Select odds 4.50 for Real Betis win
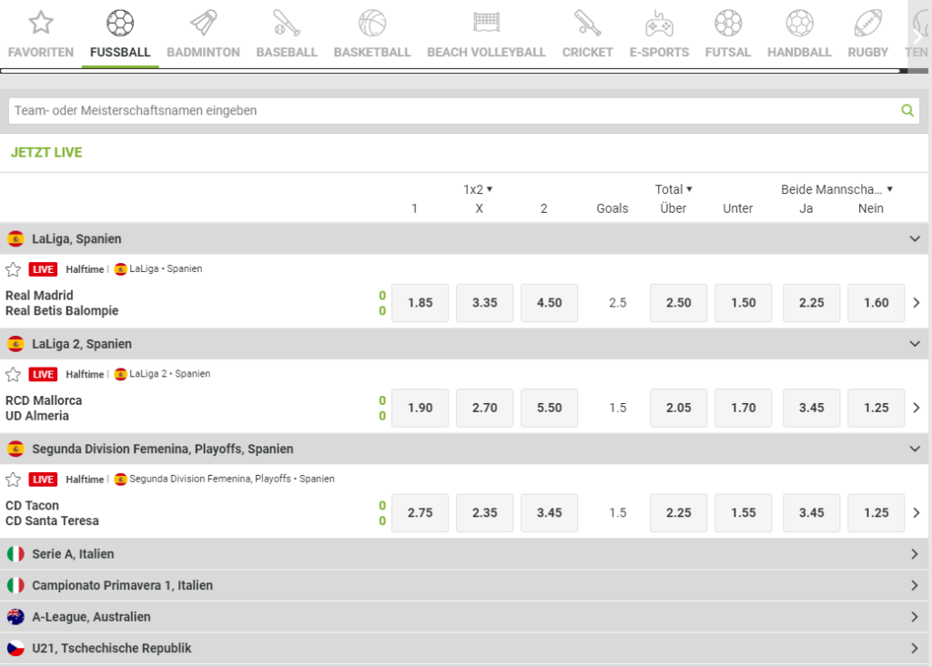 coord(549,303)
